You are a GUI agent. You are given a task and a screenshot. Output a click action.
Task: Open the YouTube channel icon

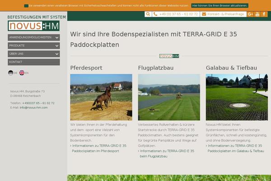click(x=257, y=14)
